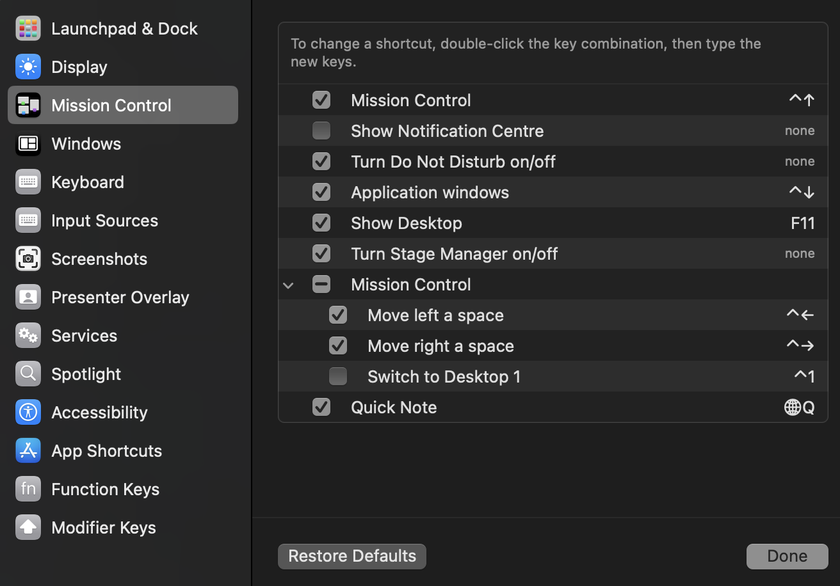Enable Switch to Desktop 1 checkbox

click(338, 377)
